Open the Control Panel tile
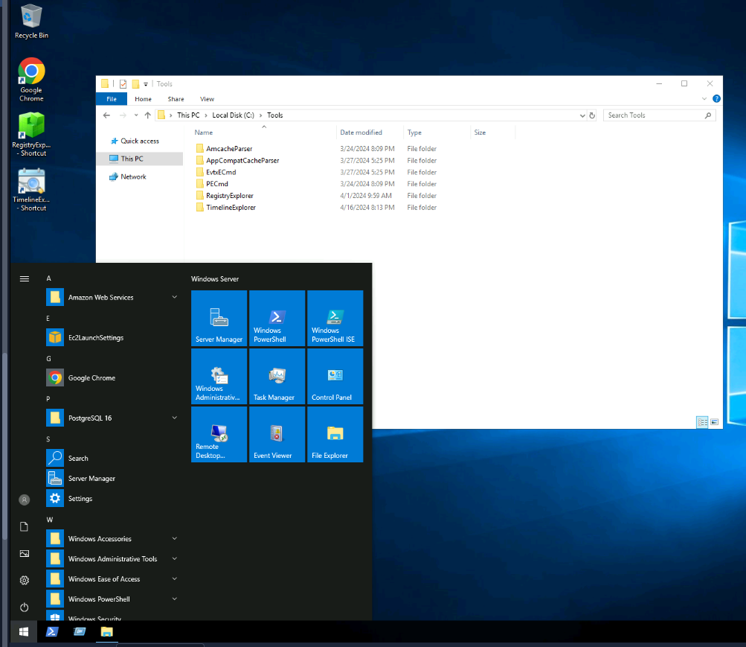Viewport: 746px width, 647px height. [x=335, y=377]
